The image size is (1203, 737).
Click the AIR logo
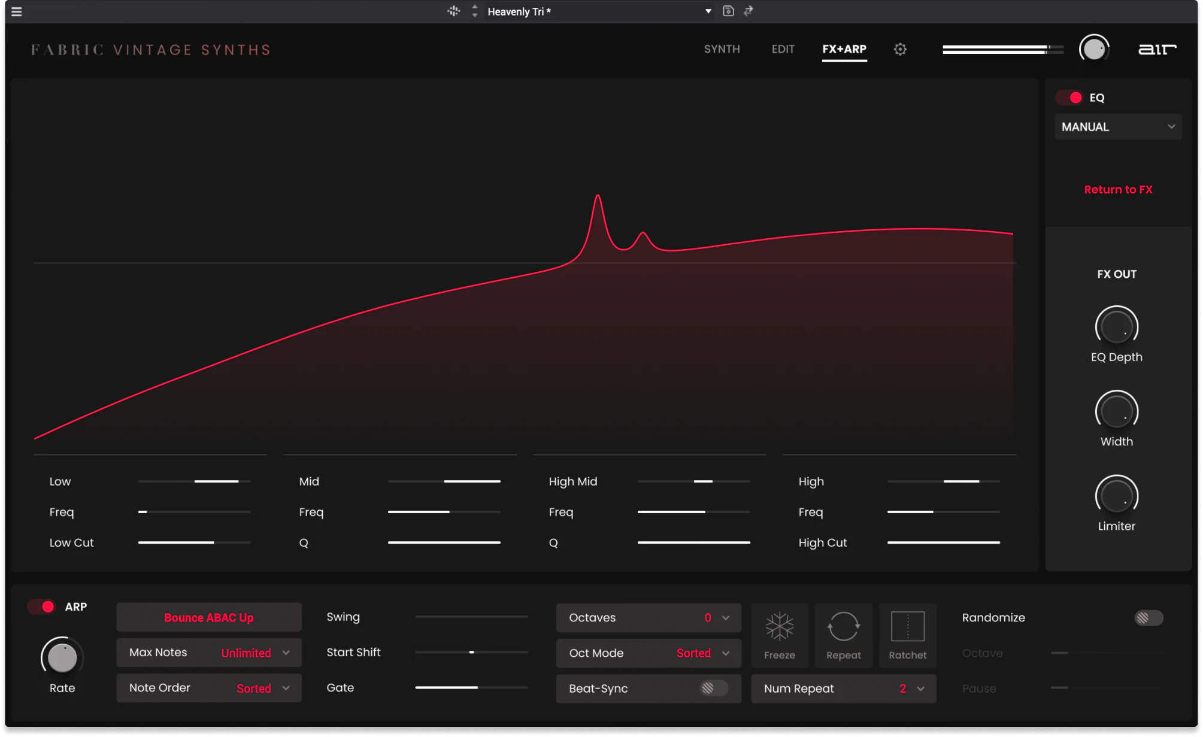click(1157, 50)
